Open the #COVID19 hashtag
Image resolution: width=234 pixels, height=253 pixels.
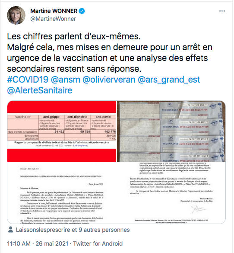[x=28, y=80]
